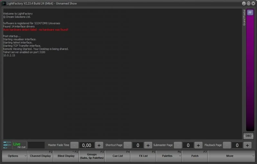The width and height of the screenshot is (257, 164).
Task: Click the 'Starting visualiser interface' line
Action: [20, 39]
